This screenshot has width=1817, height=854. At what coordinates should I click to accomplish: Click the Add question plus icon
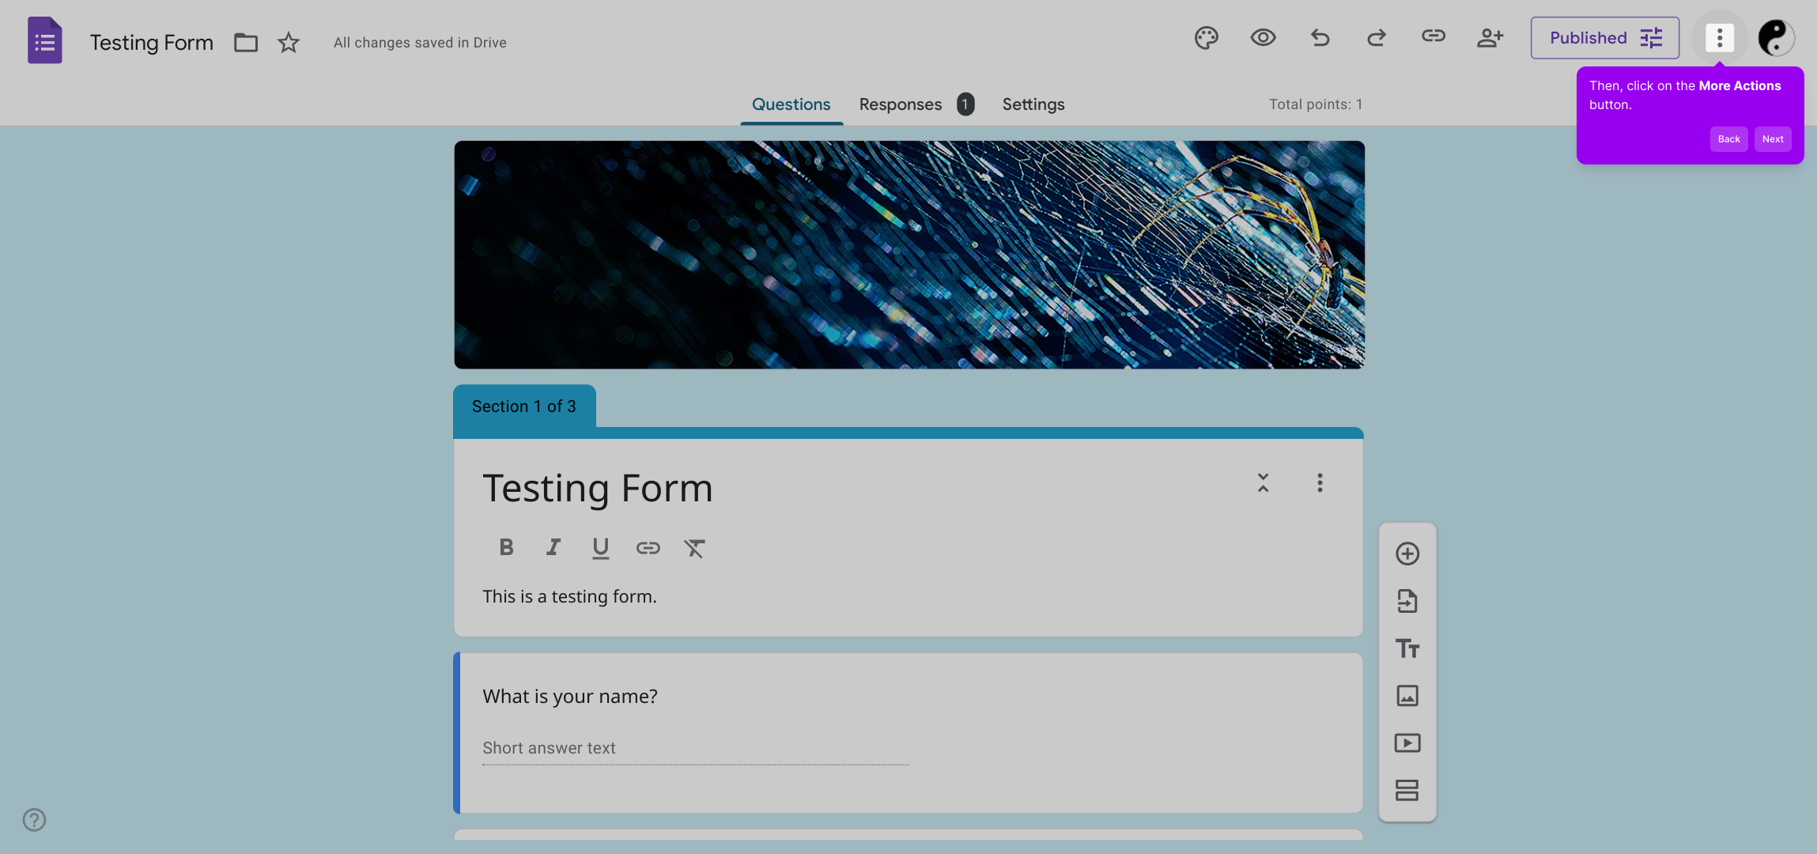coord(1407,554)
